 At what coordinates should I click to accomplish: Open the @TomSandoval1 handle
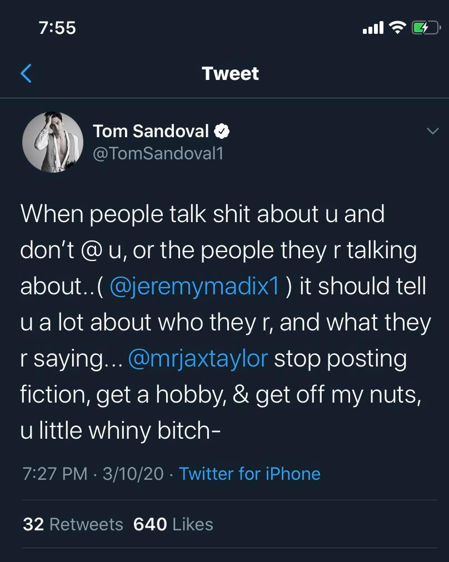tap(158, 153)
